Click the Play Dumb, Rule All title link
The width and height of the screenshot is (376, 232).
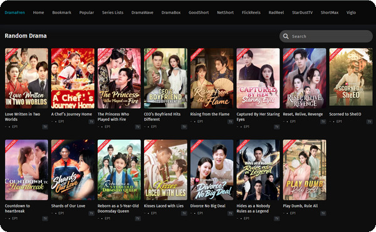point(300,206)
